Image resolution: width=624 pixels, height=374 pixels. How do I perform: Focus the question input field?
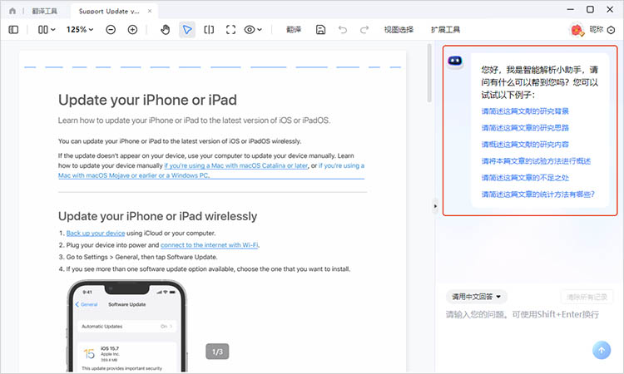522,315
